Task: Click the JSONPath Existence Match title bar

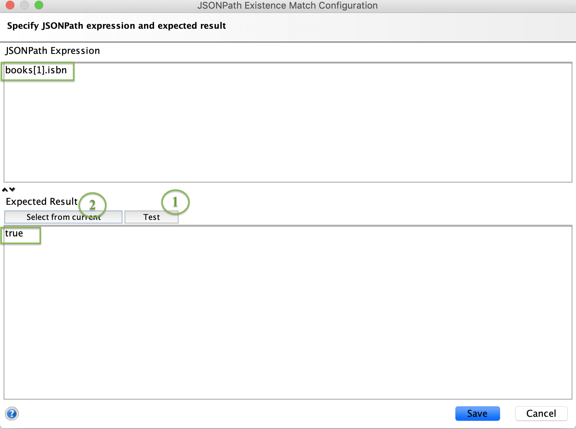Action: [x=287, y=5]
